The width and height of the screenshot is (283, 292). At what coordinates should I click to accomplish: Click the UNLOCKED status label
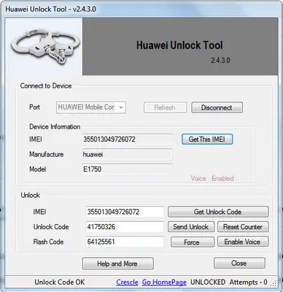(208, 283)
